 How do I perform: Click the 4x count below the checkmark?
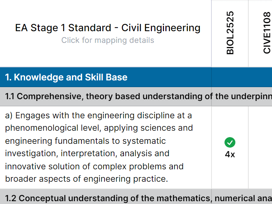pyautogui.click(x=230, y=155)
